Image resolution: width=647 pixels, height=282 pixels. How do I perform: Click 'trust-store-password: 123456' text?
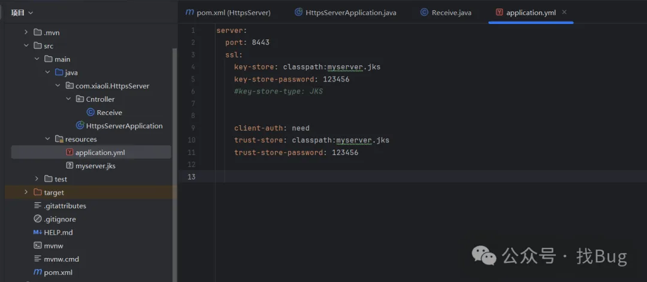(x=297, y=153)
